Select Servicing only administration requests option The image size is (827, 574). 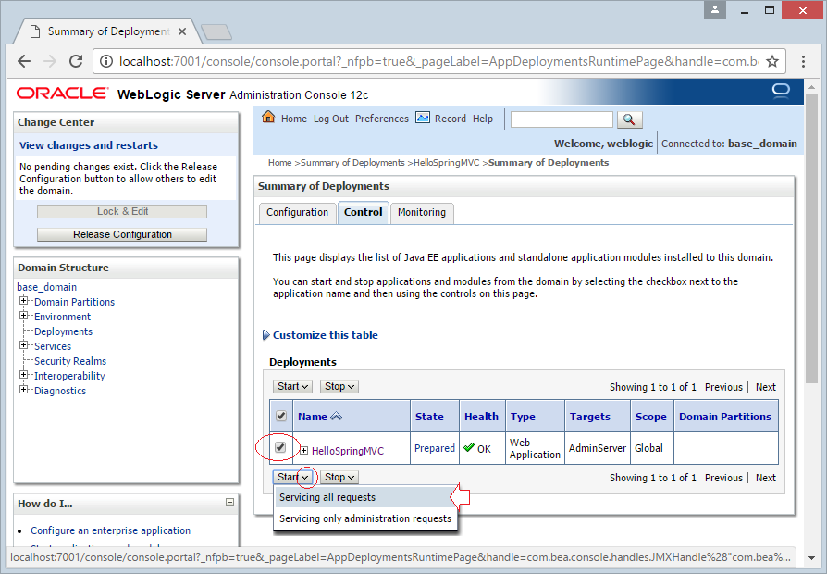[x=365, y=518]
